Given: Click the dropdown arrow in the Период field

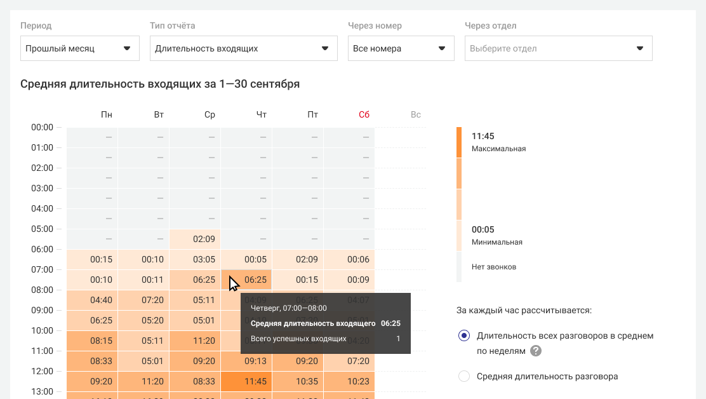Looking at the screenshot, I should coord(126,48).
